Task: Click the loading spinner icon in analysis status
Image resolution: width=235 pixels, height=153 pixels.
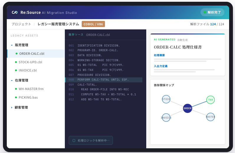Action: point(74,140)
